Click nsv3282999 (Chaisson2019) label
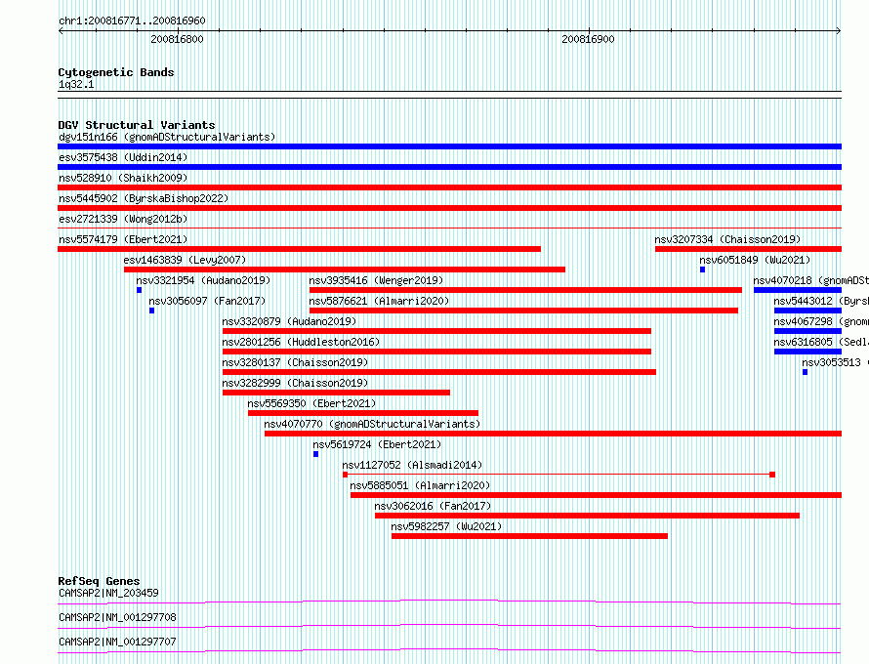The height and width of the screenshot is (664, 869). point(295,383)
